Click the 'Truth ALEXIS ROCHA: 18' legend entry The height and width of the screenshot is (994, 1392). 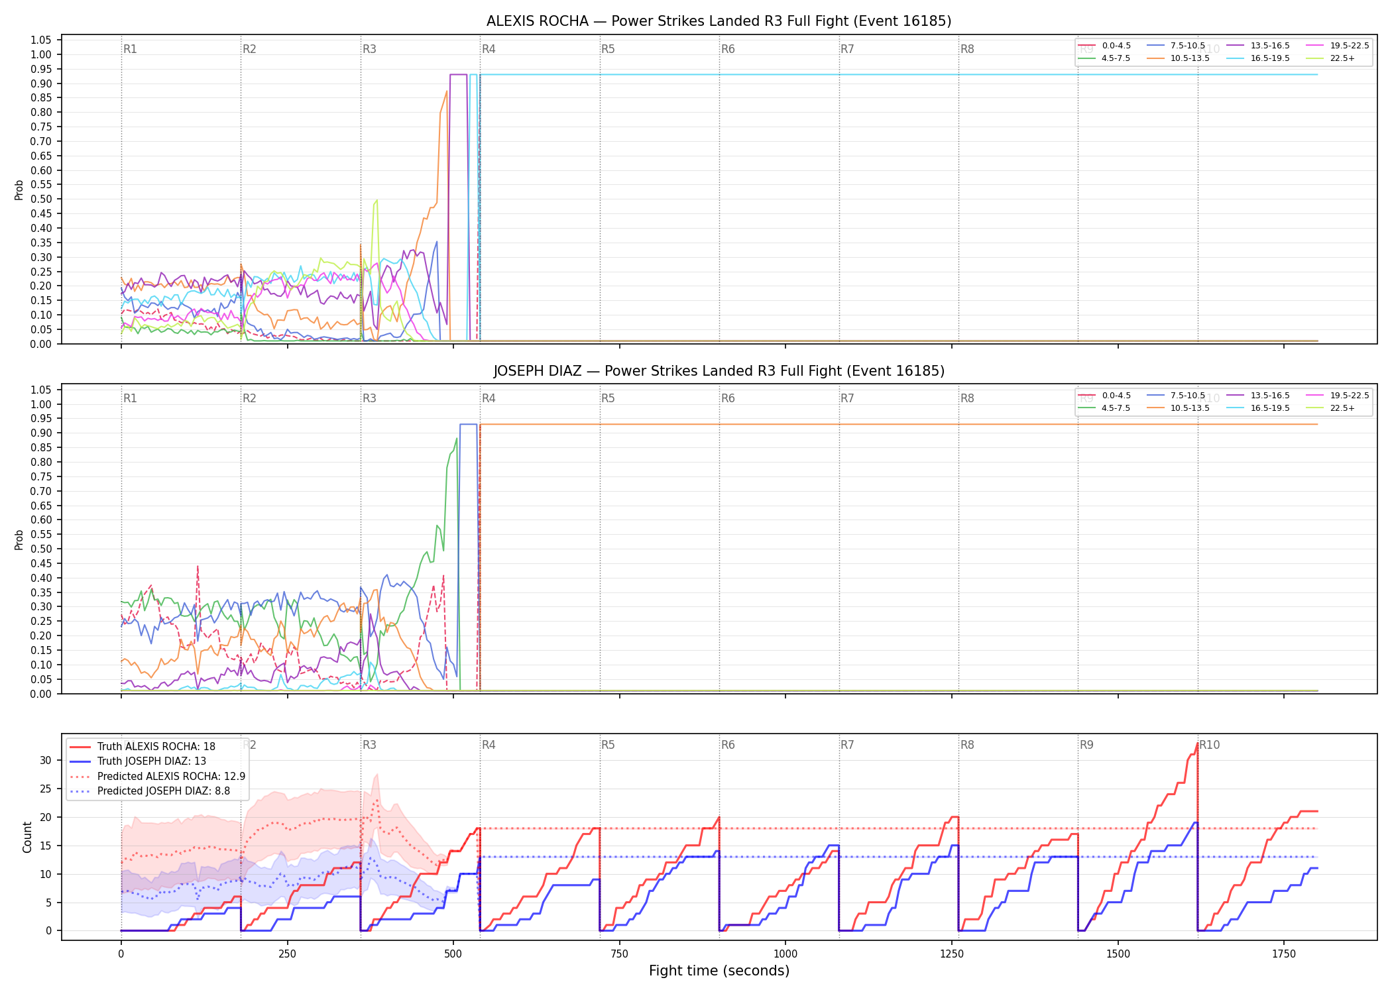(x=143, y=747)
